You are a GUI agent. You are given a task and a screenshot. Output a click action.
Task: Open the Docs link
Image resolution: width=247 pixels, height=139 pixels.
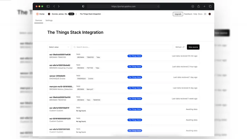[200, 14]
